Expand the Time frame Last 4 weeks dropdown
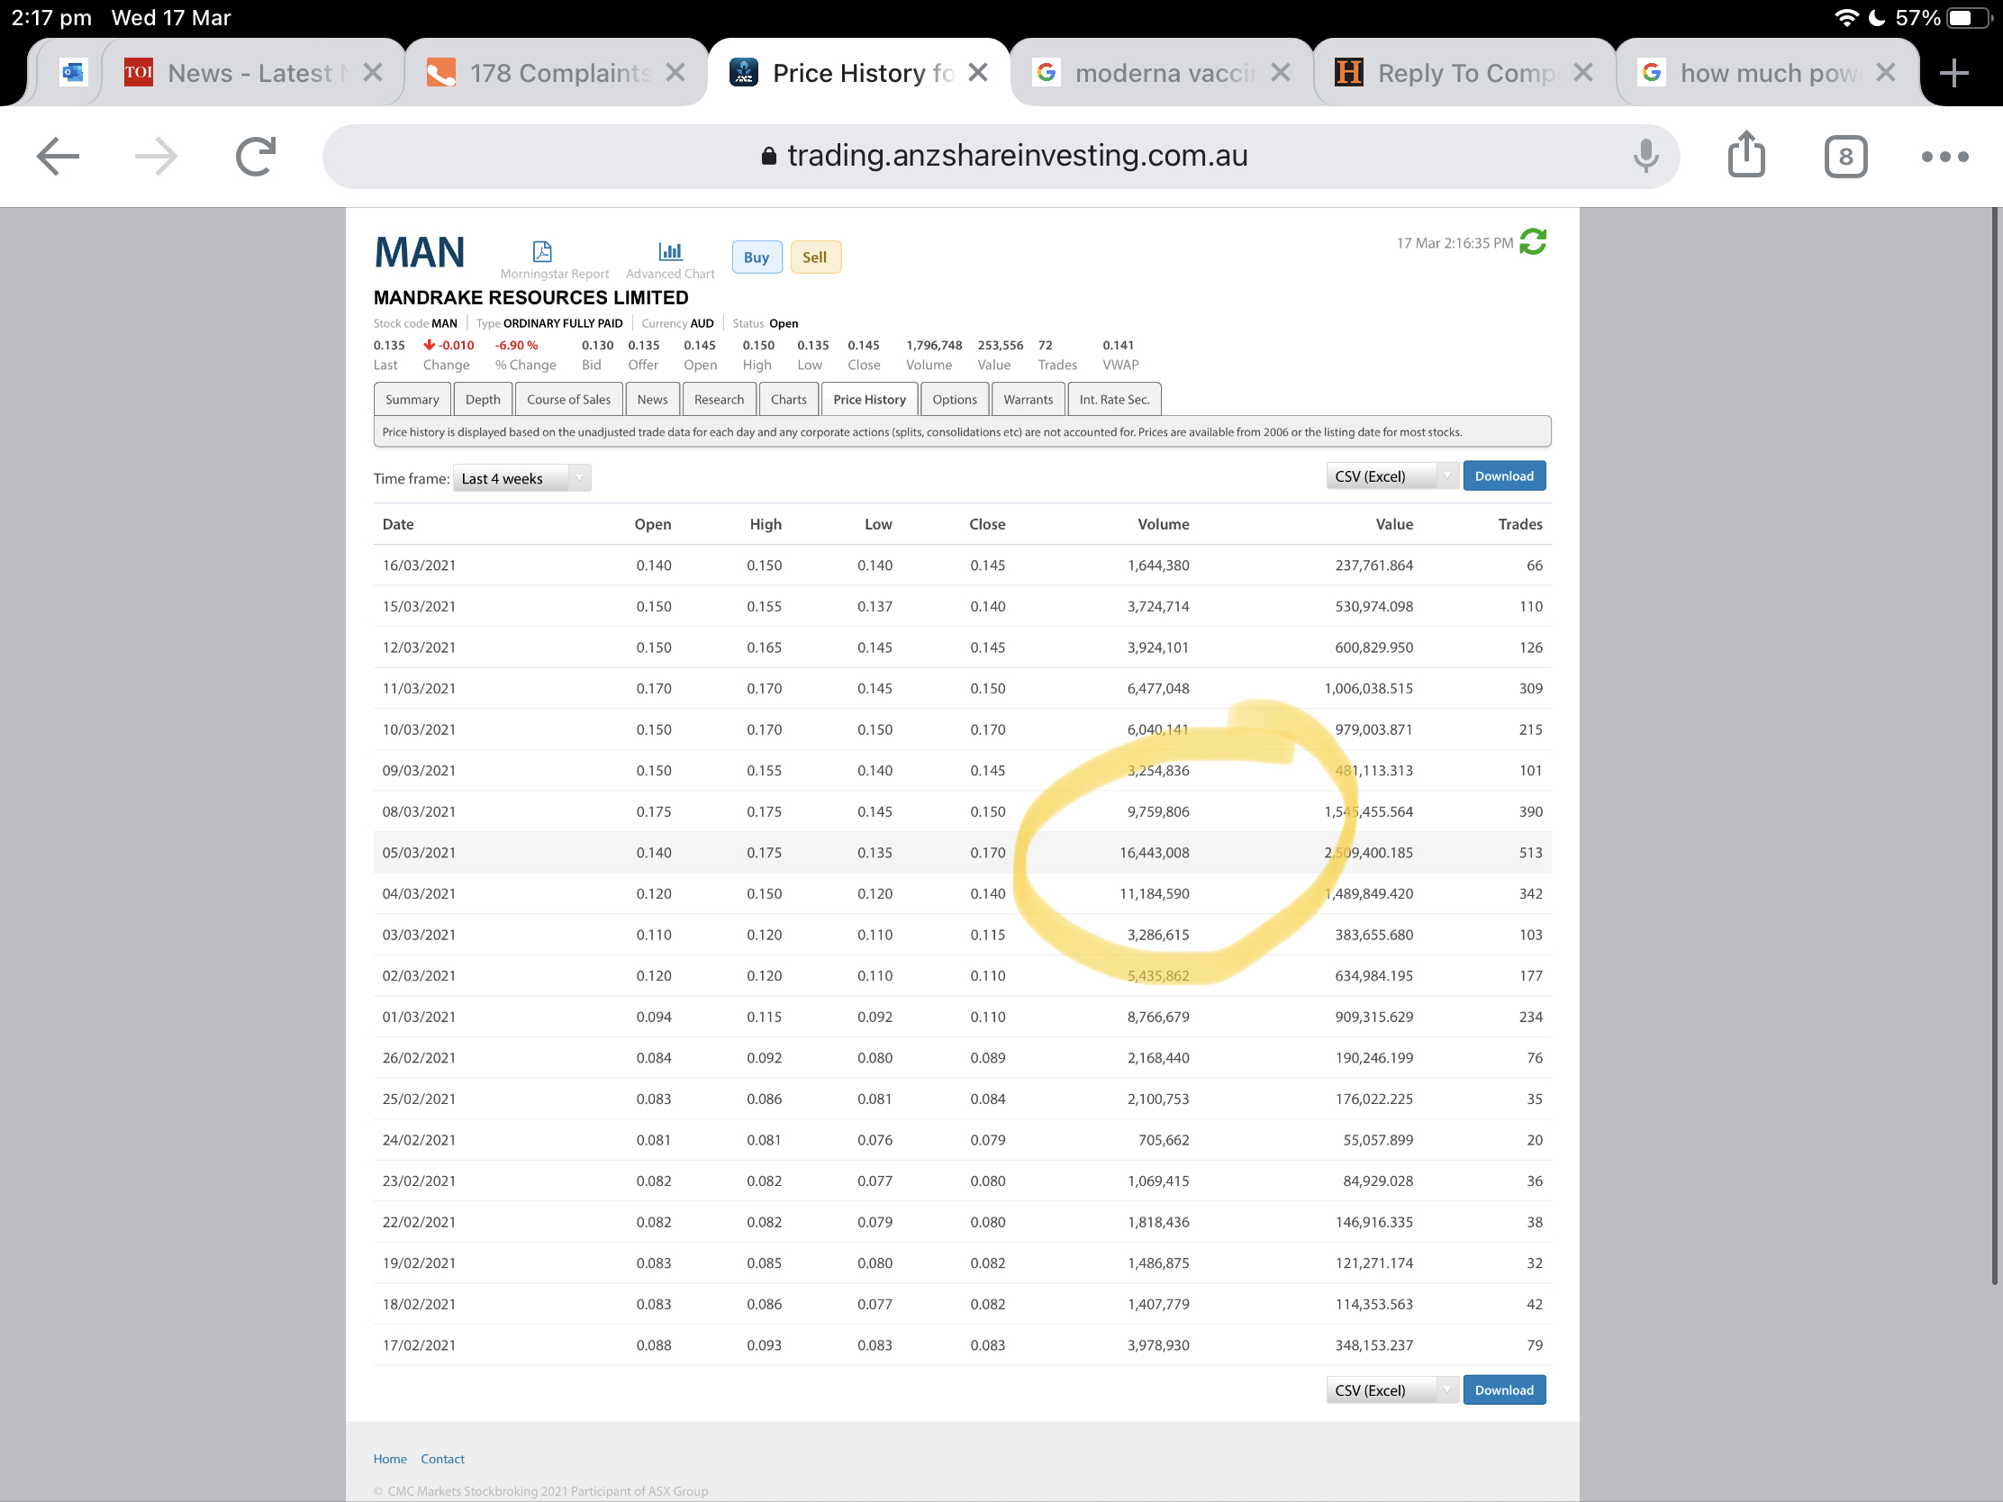 click(521, 478)
